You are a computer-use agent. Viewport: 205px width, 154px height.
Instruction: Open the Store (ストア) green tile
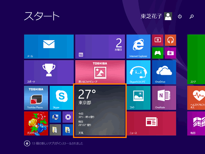click(196, 60)
